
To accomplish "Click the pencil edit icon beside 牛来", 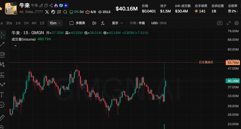I will coord(41,6).
